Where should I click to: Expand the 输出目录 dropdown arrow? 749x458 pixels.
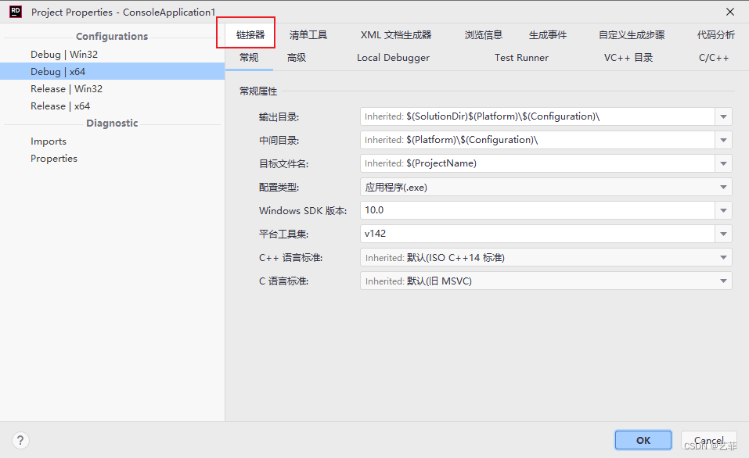(x=722, y=116)
